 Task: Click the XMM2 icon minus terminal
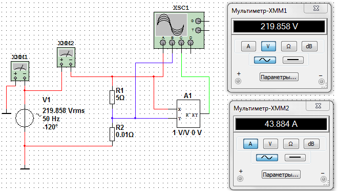(x=71, y=64)
